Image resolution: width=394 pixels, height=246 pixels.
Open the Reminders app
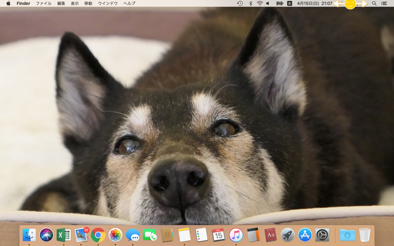coord(202,236)
